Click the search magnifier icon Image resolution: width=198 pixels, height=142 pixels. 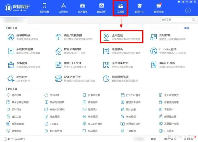pyautogui.click(x=193, y=20)
